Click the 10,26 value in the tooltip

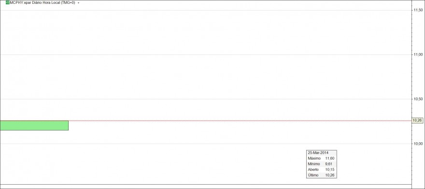329,175
